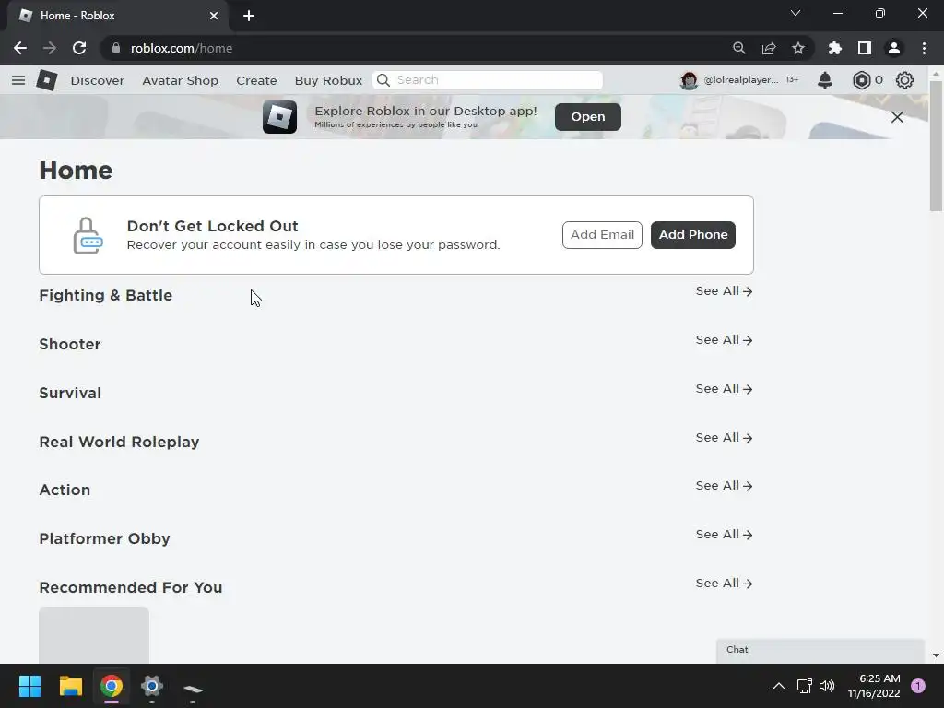Open the Chrome profile icon

894,48
